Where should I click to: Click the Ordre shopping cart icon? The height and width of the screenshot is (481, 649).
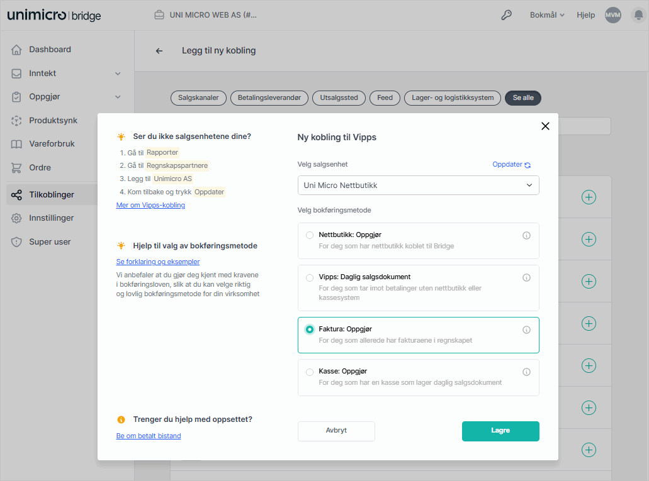click(16, 168)
